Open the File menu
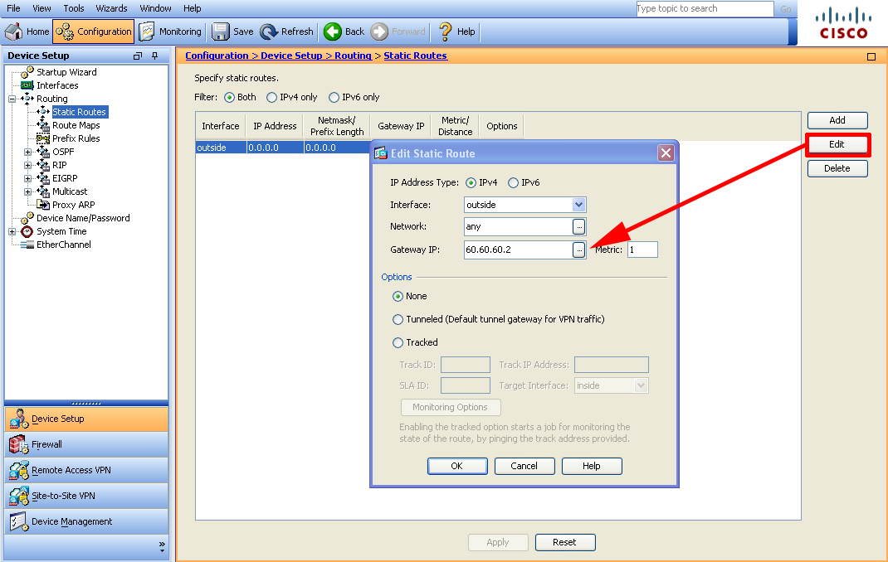Viewport: 888px width, 562px height. click(13, 8)
